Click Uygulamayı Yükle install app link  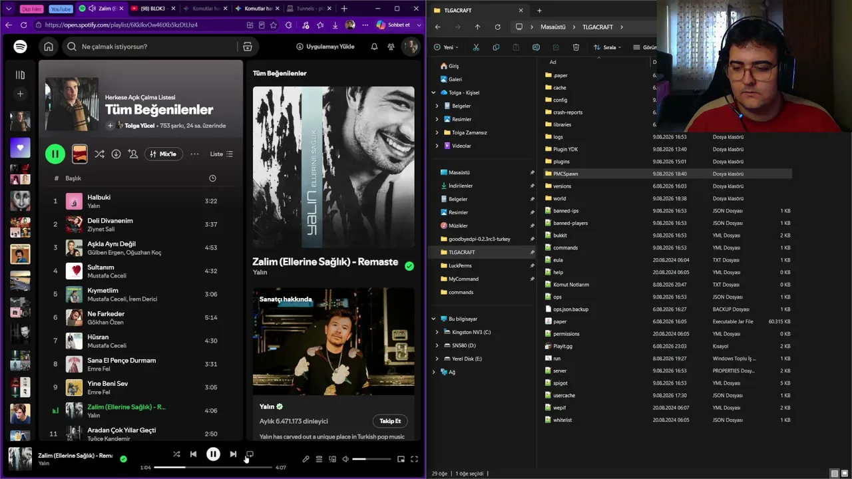click(325, 47)
